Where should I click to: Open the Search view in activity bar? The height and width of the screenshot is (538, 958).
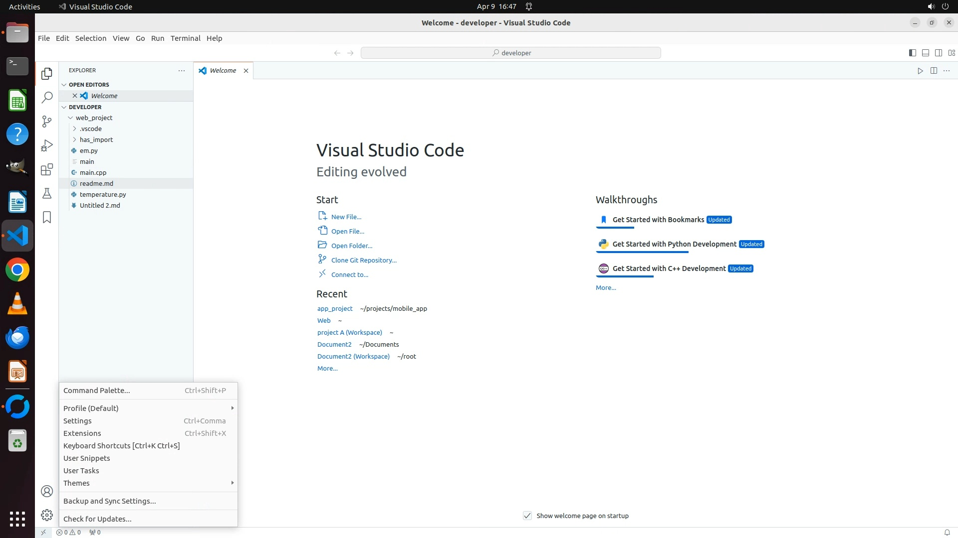point(47,98)
